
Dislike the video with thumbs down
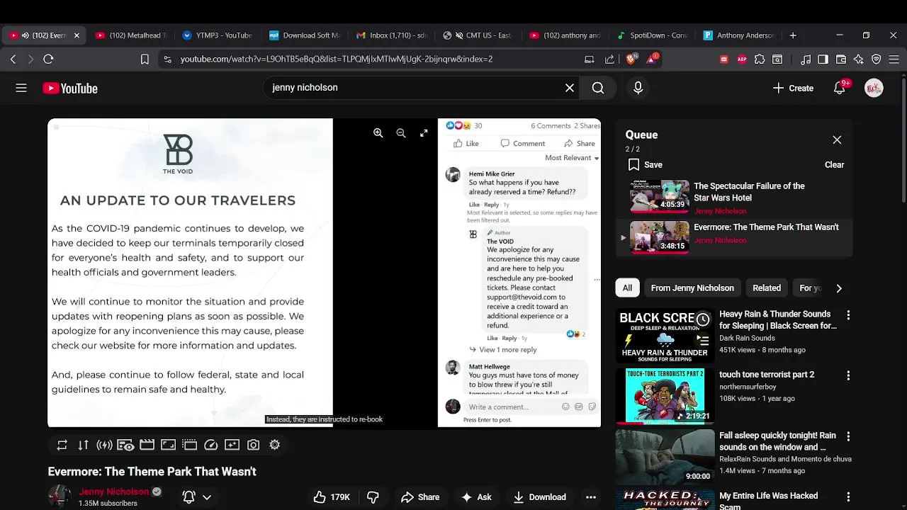[373, 497]
